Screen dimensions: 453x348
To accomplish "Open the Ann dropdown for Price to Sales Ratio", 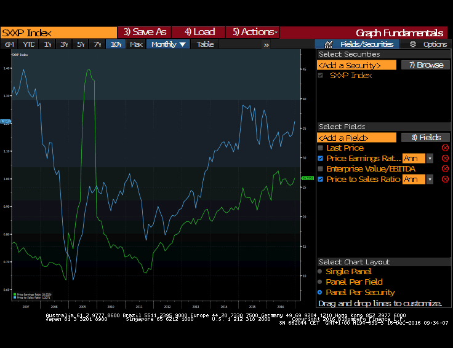I will point(430,179).
